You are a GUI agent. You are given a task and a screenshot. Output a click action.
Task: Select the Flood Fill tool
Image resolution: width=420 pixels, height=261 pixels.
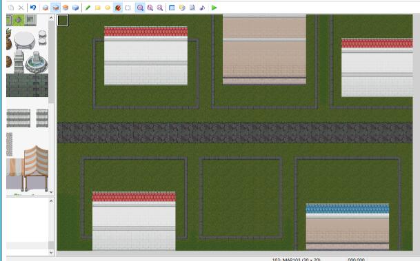[x=118, y=8]
